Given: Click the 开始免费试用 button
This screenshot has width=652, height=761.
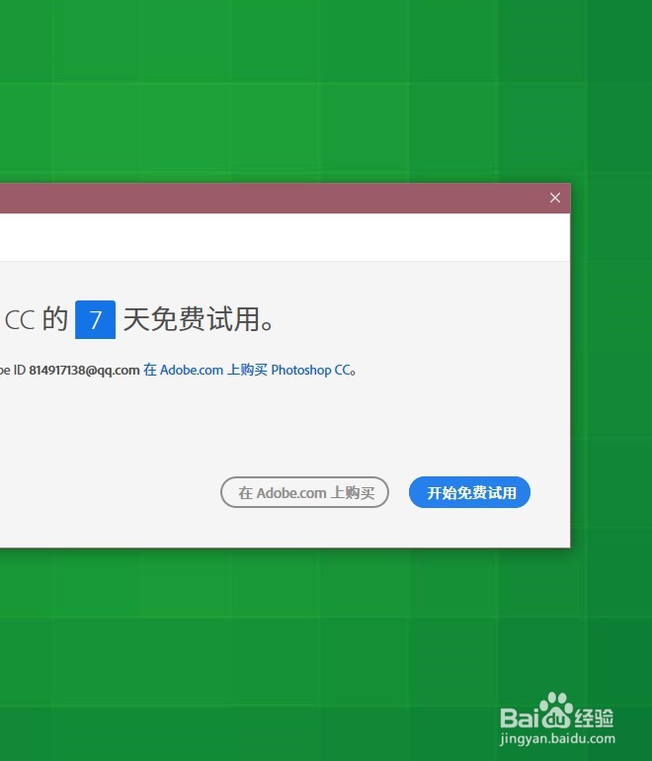Looking at the screenshot, I should click(469, 492).
